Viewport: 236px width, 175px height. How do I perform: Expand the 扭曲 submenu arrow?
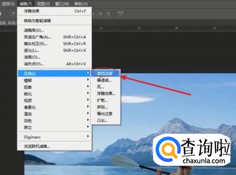[x=88, y=86]
